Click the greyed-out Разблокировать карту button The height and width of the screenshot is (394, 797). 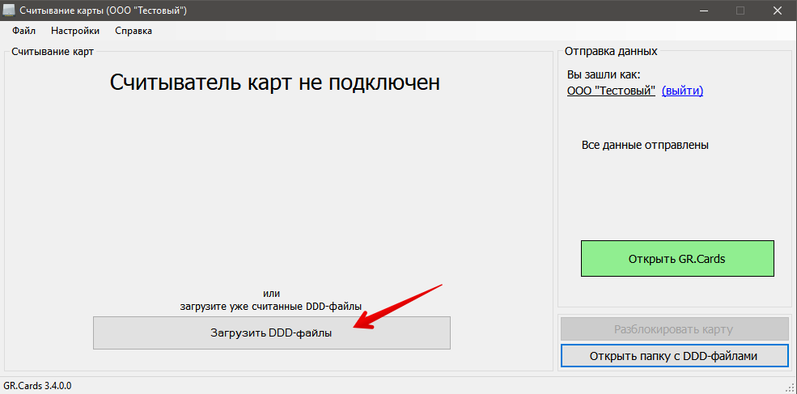[674, 329]
